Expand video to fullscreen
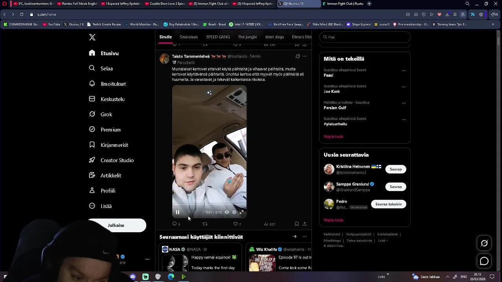 tap(242, 212)
